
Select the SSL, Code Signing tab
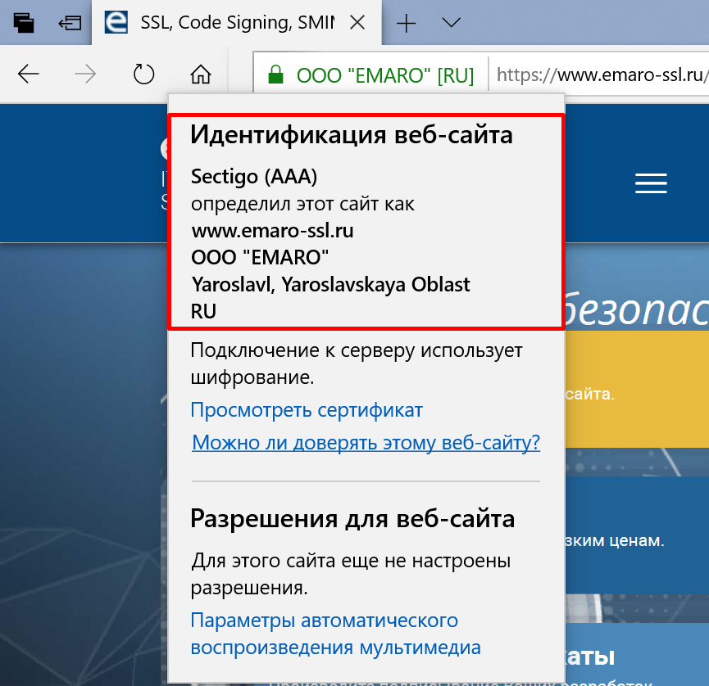pos(237,23)
